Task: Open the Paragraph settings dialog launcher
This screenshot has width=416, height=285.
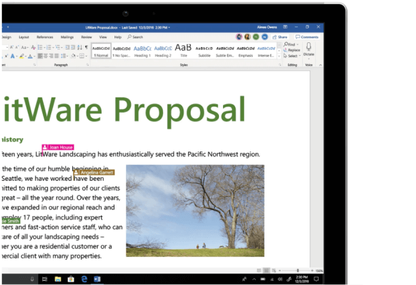Action: (x=87, y=65)
